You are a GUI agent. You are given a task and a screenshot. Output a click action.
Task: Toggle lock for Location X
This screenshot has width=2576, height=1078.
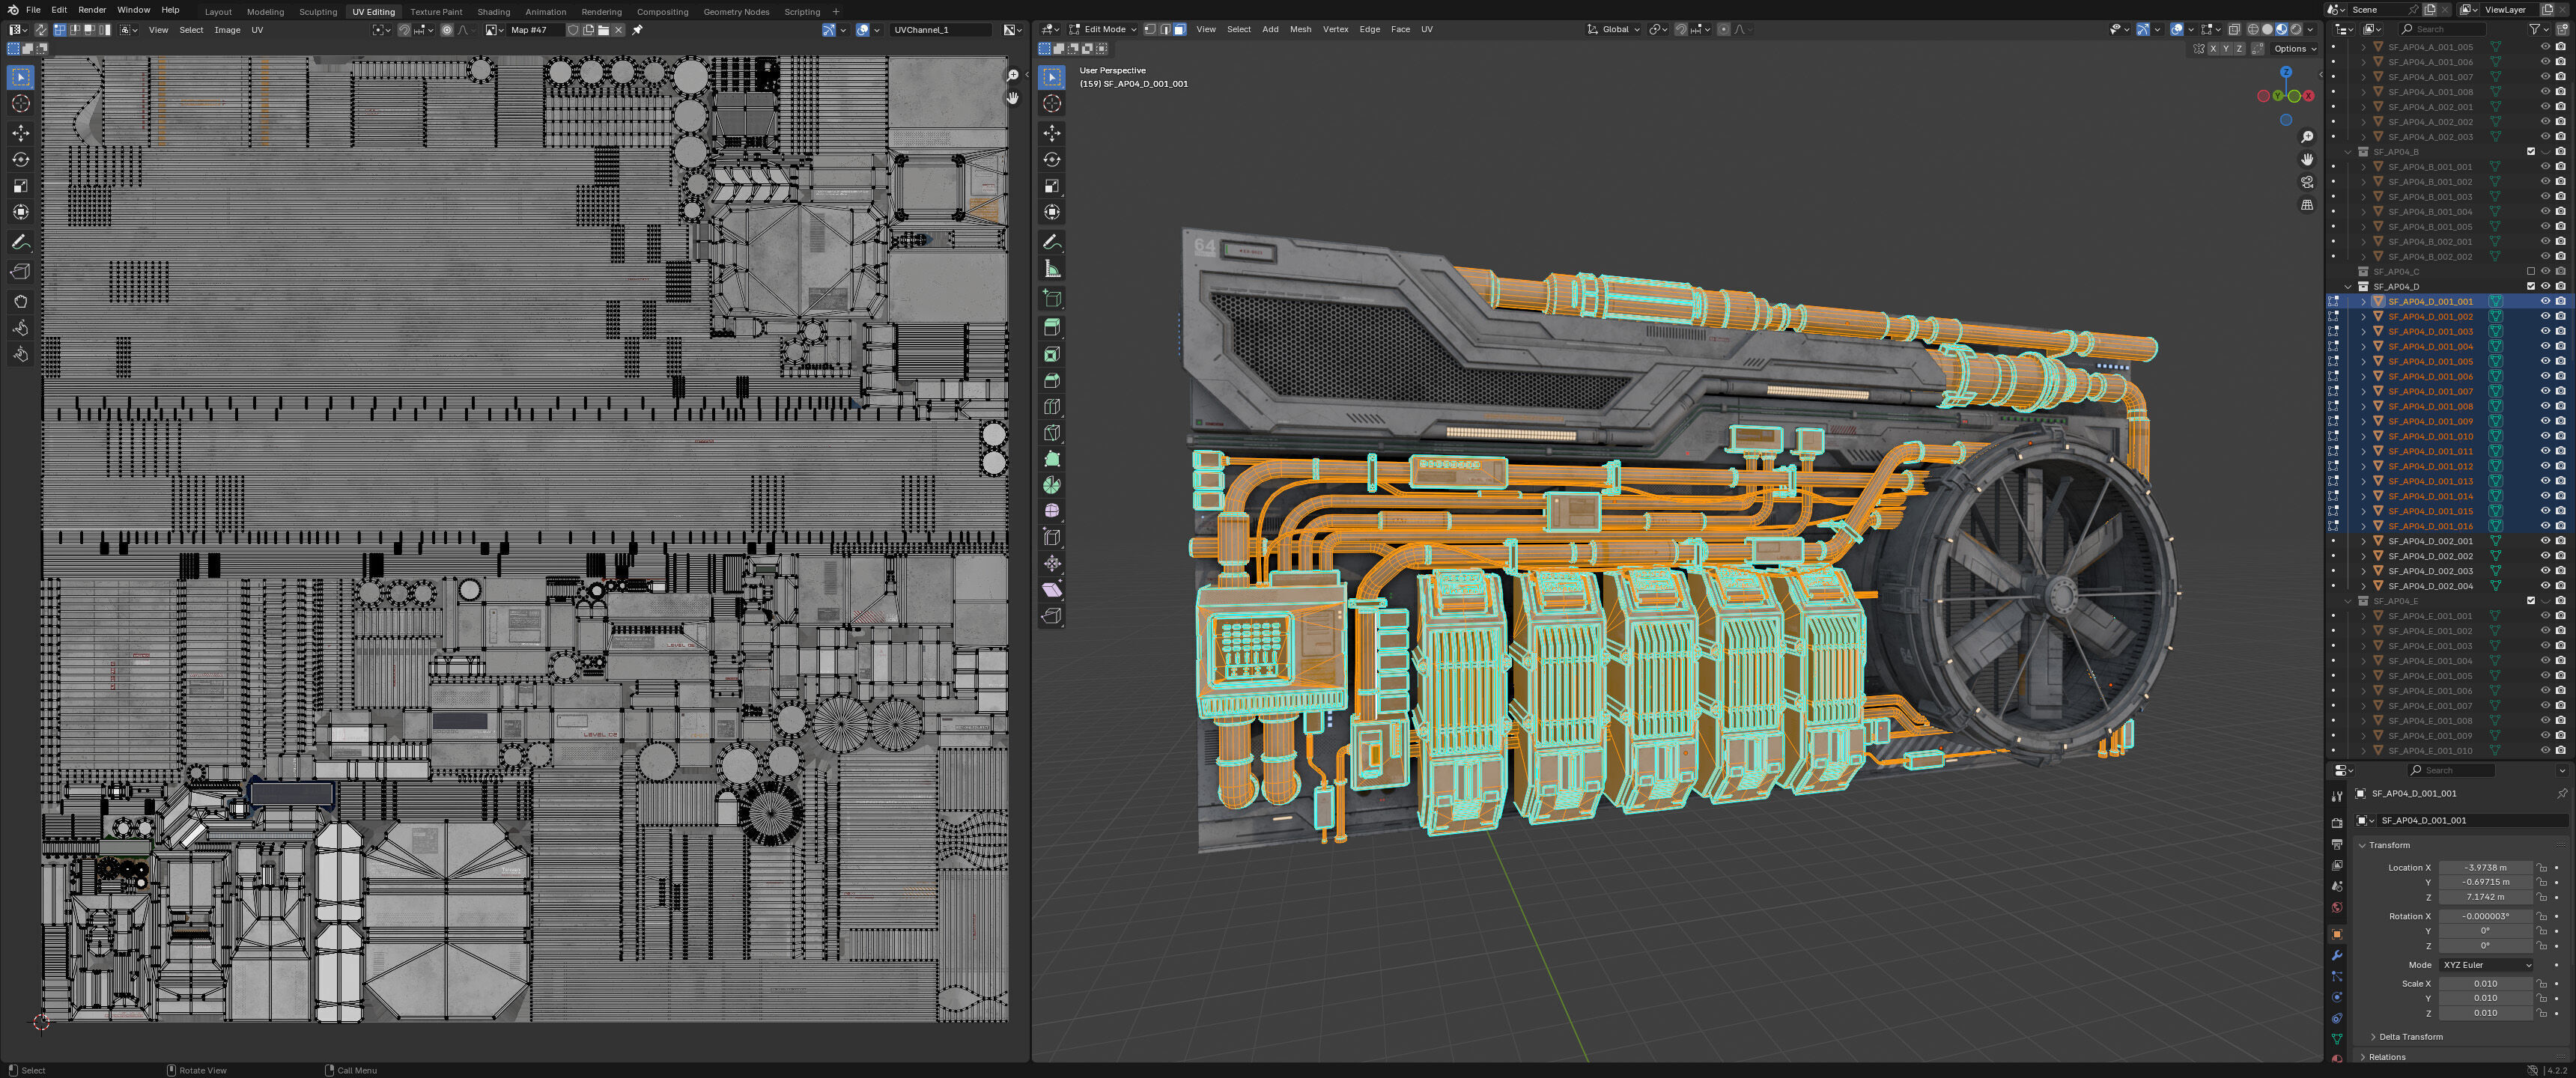click(x=2542, y=868)
